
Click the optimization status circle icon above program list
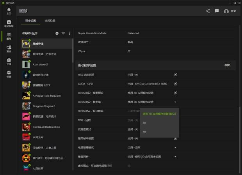[57, 33]
